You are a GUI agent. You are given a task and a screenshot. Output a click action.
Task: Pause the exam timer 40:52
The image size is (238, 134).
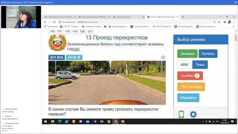[x=74, y=57]
